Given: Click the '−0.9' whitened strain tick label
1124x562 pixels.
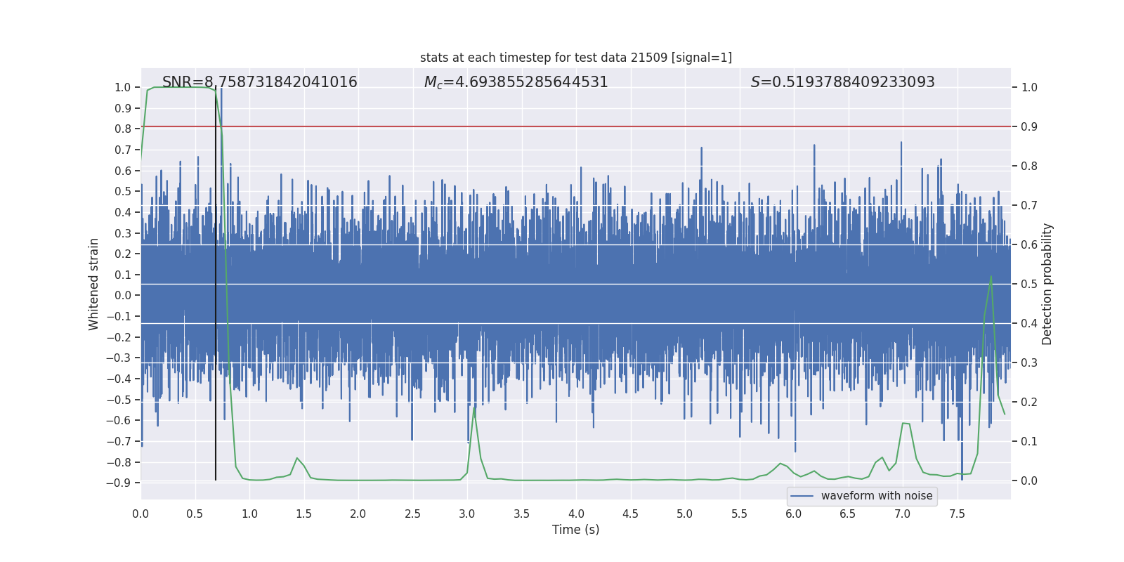Looking at the screenshot, I should (x=119, y=483).
